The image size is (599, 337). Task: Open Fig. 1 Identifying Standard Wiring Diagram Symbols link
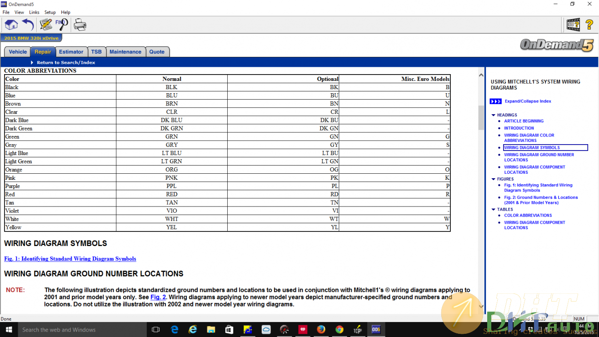tap(70, 259)
